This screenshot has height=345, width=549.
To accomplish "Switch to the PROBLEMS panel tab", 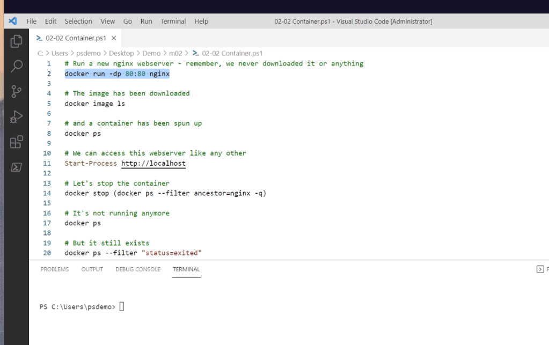I will [x=55, y=269].
